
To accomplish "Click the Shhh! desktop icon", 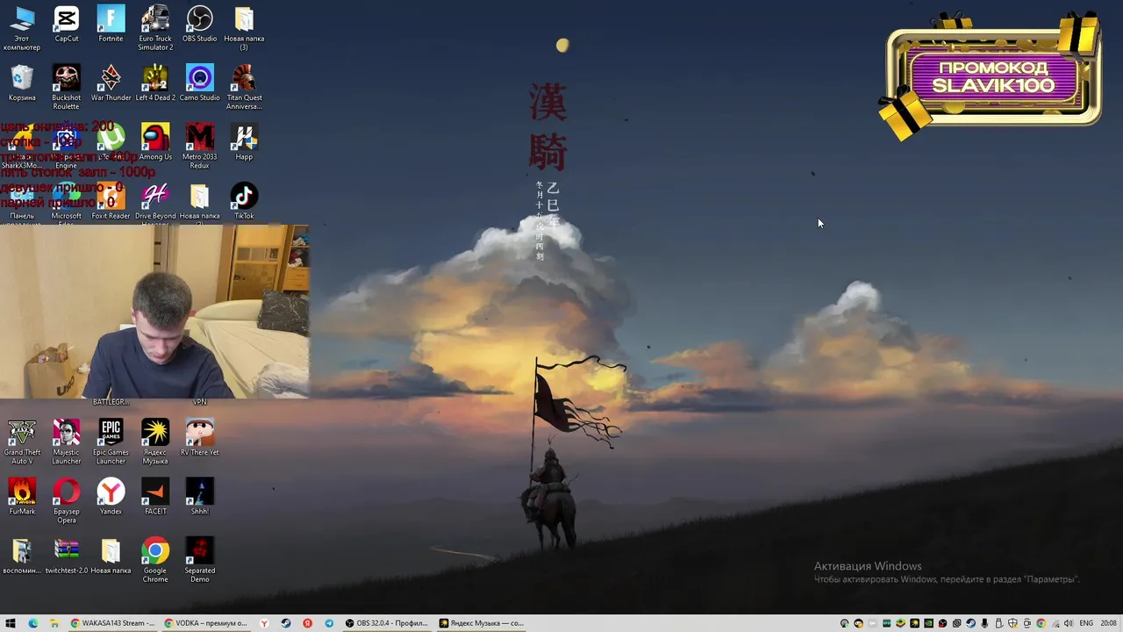I will tap(199, 496).
